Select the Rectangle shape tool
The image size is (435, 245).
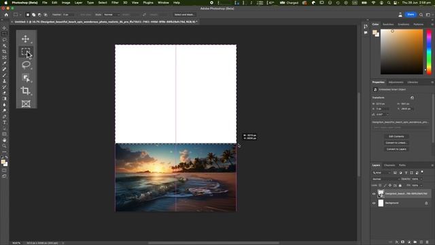[4, 134]
